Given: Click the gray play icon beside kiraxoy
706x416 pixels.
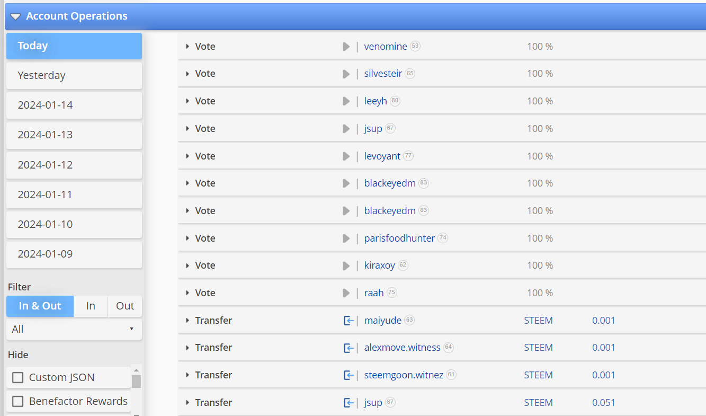Looking at the screenshot, I should coord(346,265).
